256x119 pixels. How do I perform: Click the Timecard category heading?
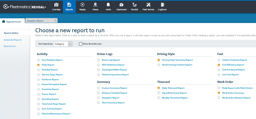163,82
